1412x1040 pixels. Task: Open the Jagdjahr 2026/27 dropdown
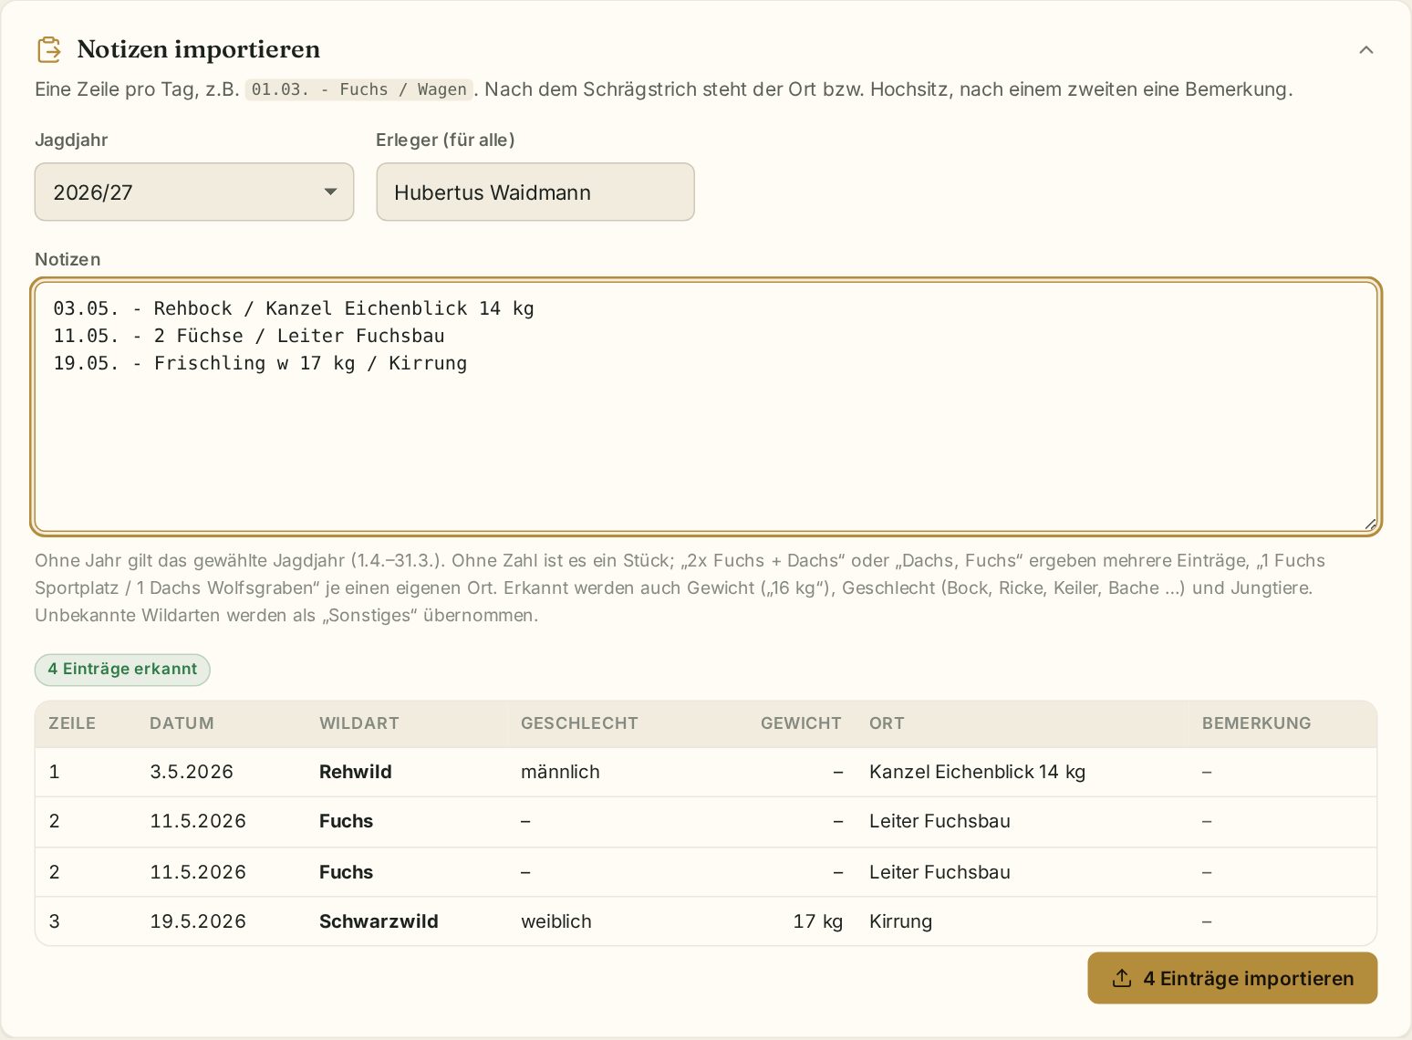[194, 192]
